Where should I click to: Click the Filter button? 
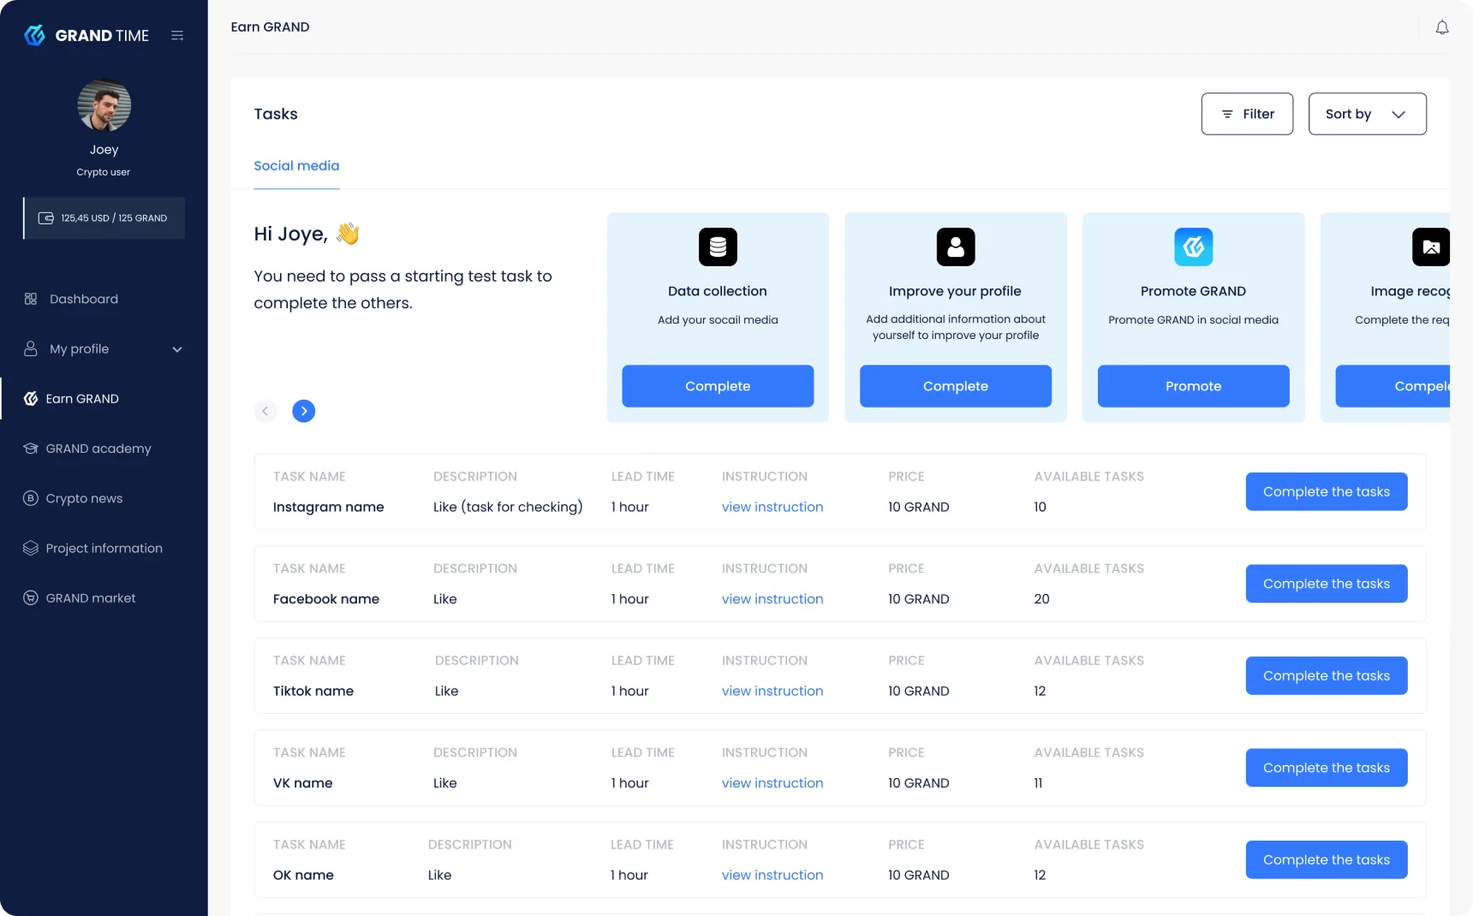click(x=1247, y=114)
